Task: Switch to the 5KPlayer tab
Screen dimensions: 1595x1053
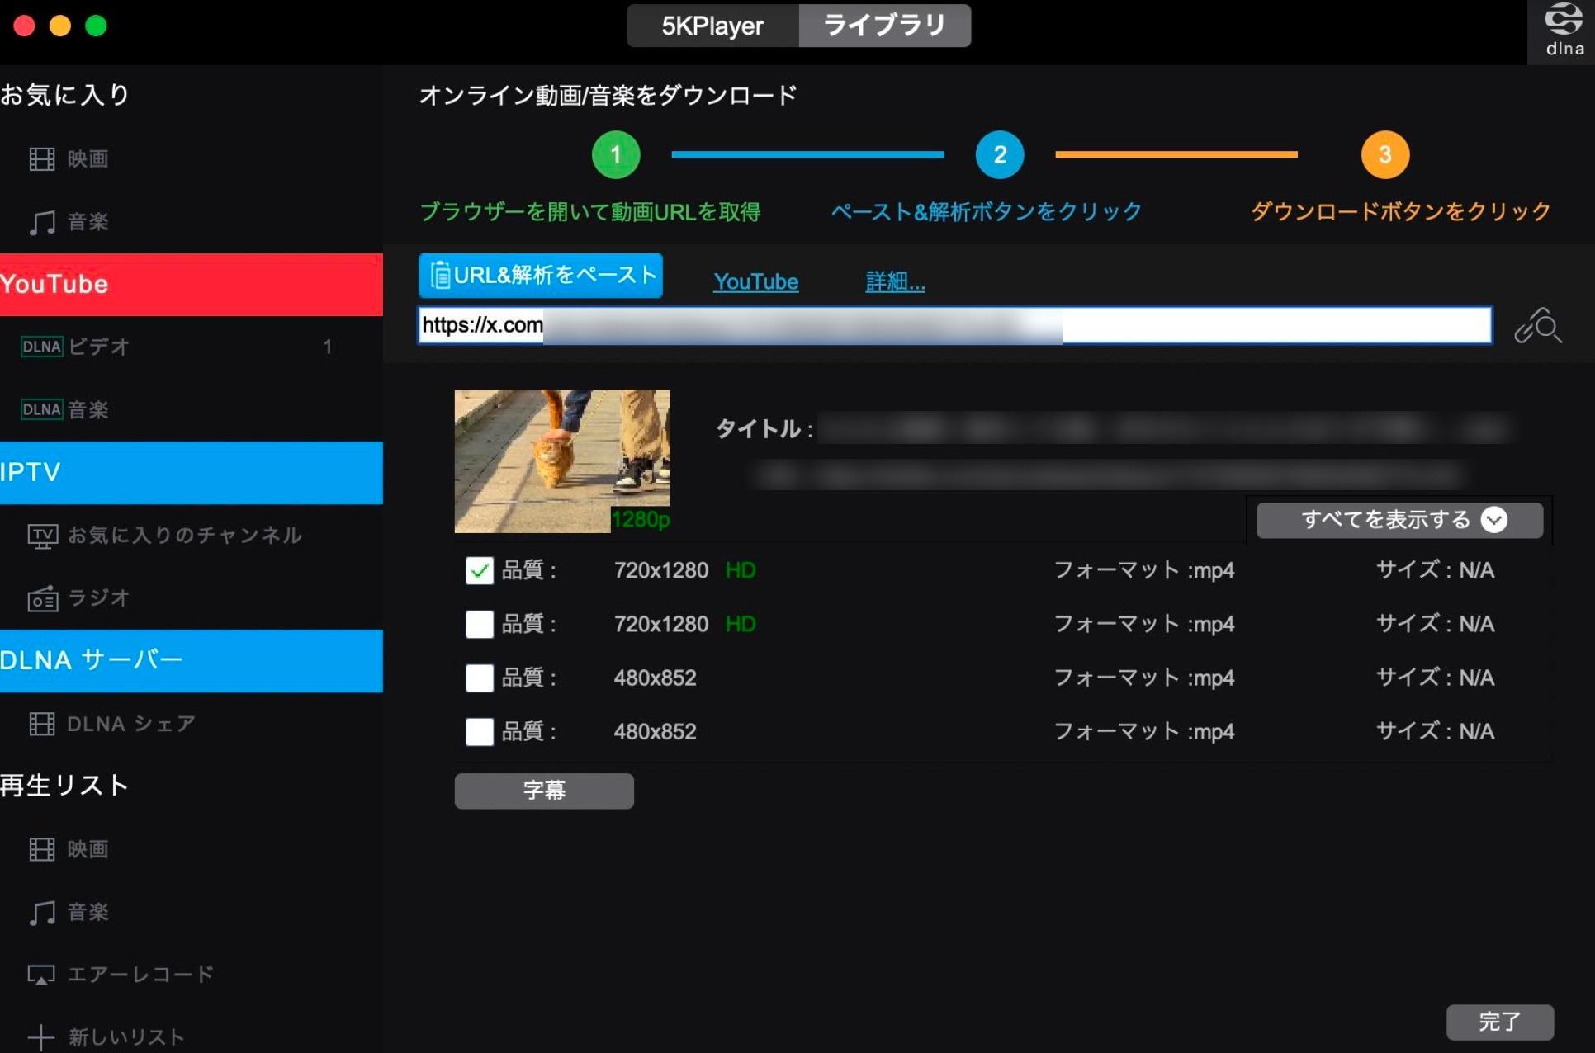Action: pyautogui.click(x=712, y=26)
